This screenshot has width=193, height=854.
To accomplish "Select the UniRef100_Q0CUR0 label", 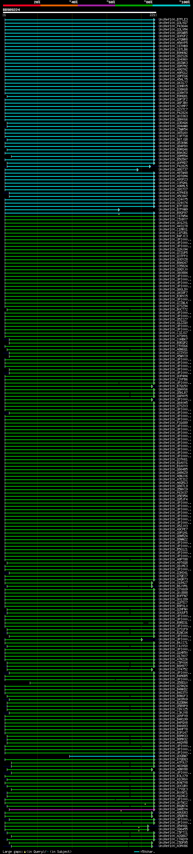I will pos(173,786).
